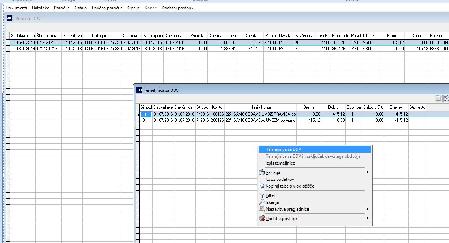Open the Poročila menu

coord(62,8)
